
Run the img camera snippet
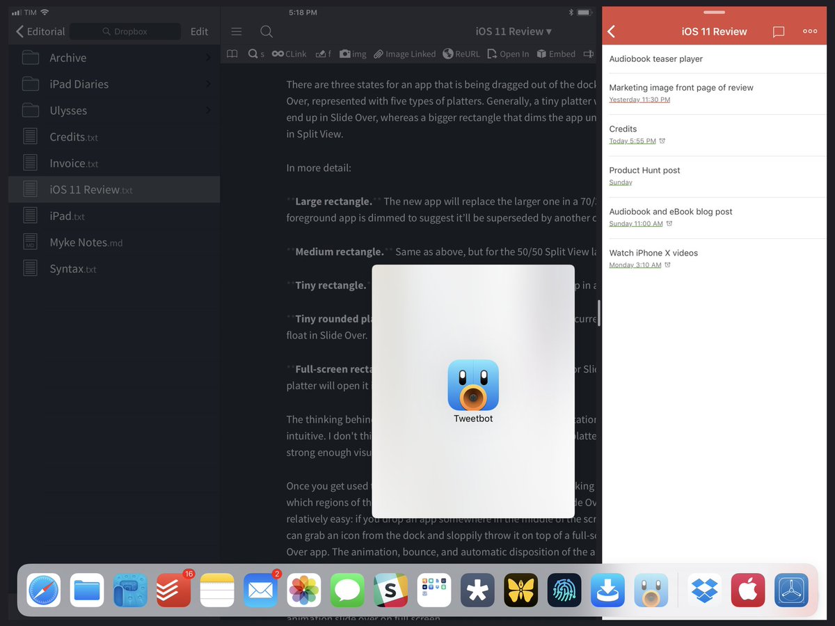pos(353,54)
